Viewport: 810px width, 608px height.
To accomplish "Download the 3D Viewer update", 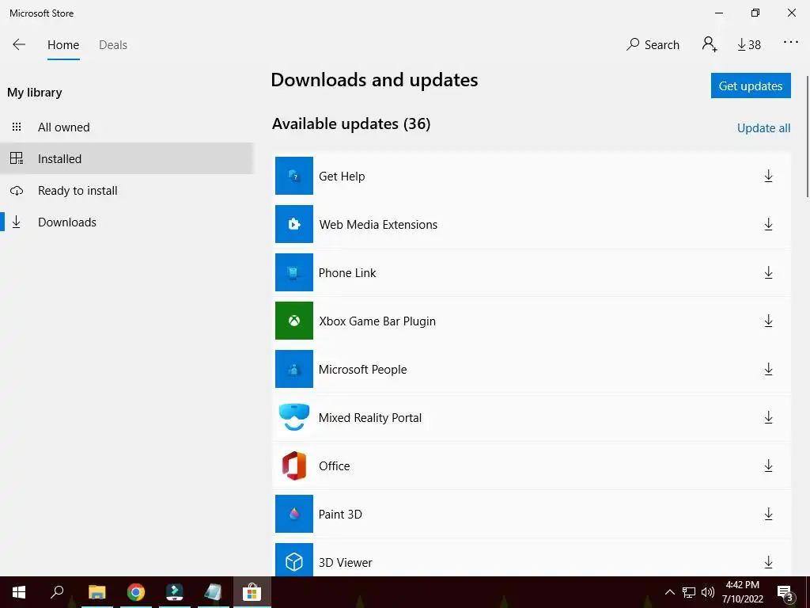I will pyautogui.click(x=768, y=562).
